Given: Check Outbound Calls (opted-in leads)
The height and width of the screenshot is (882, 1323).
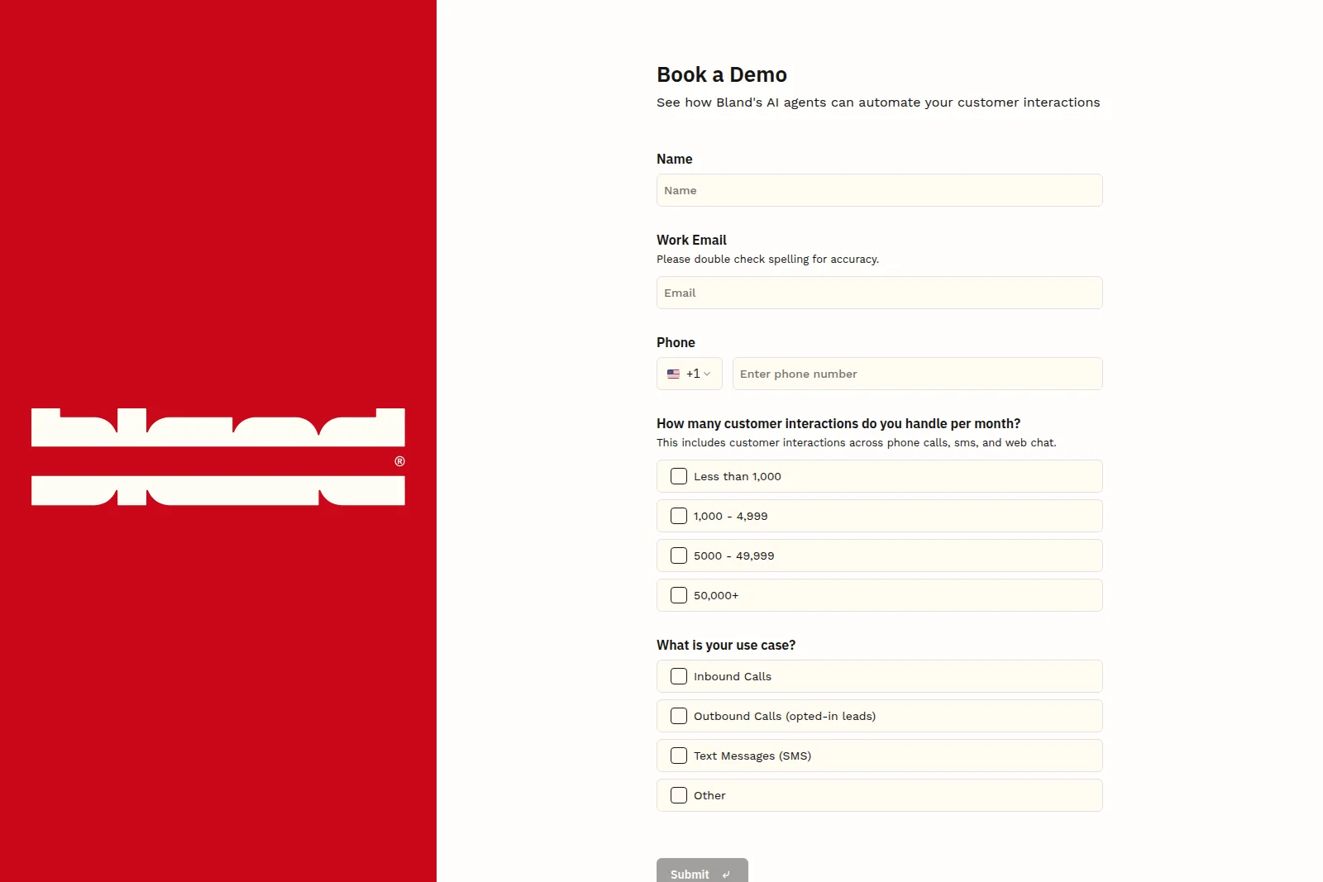Looking at the screenshot, I should click(x=679, y=716).
